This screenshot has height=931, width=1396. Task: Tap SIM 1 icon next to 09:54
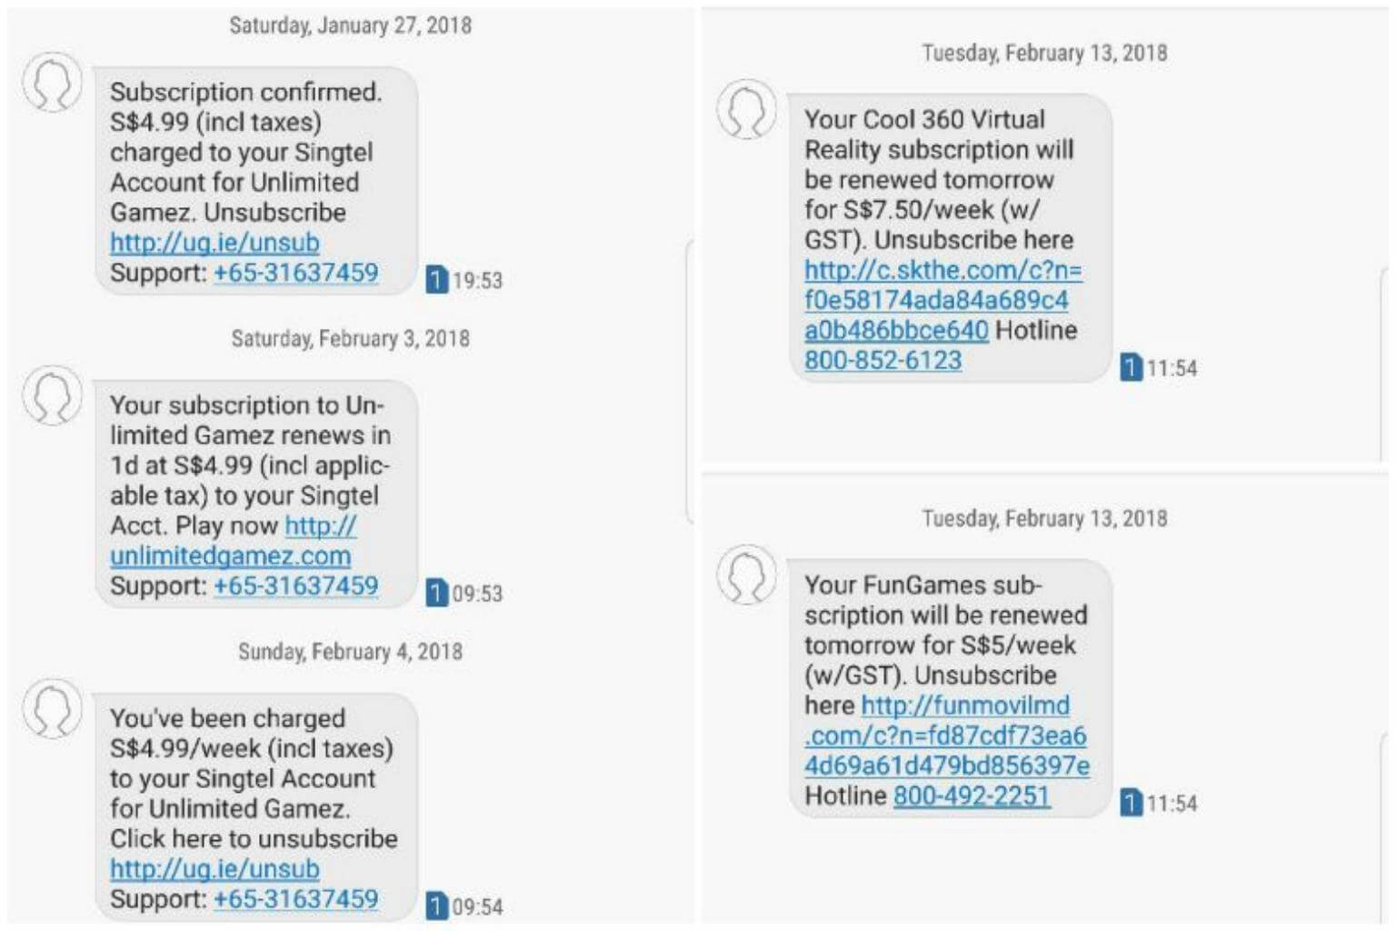pyautogui.click(x=436, y=906)
